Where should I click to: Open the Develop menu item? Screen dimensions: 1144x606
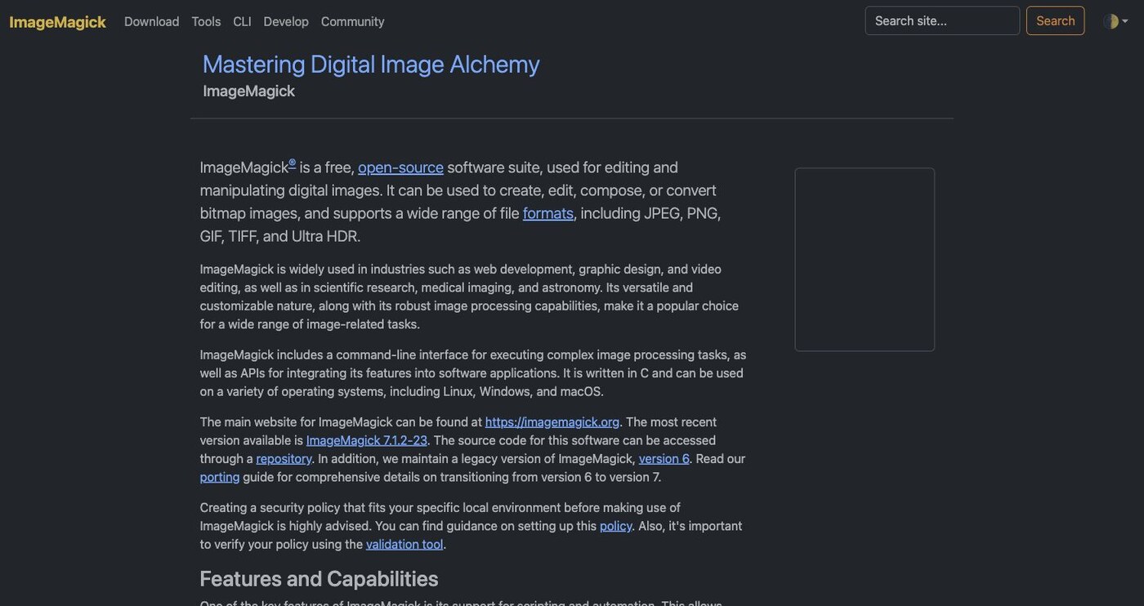(286, 21)
